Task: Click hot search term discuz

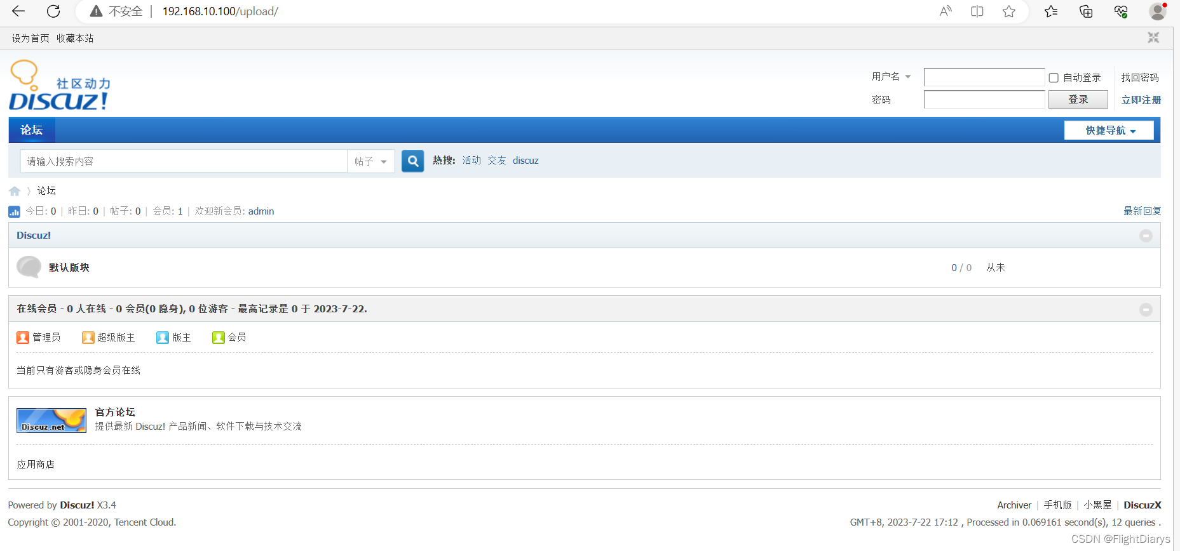Action: point(526,161)
